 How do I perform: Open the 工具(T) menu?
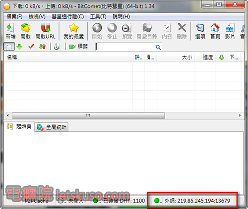[98, 16]
